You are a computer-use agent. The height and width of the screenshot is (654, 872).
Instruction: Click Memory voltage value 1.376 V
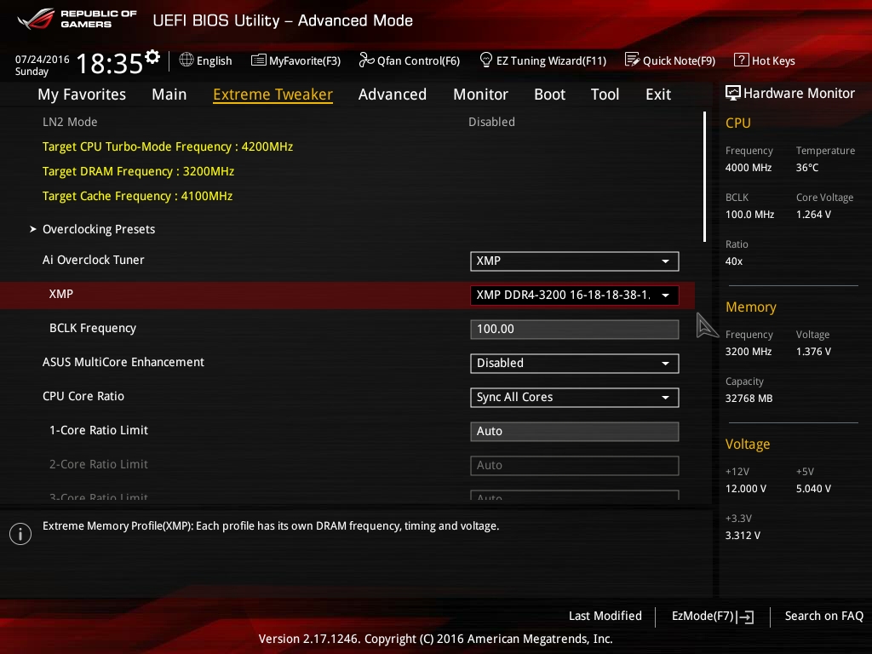pos(813,352)
